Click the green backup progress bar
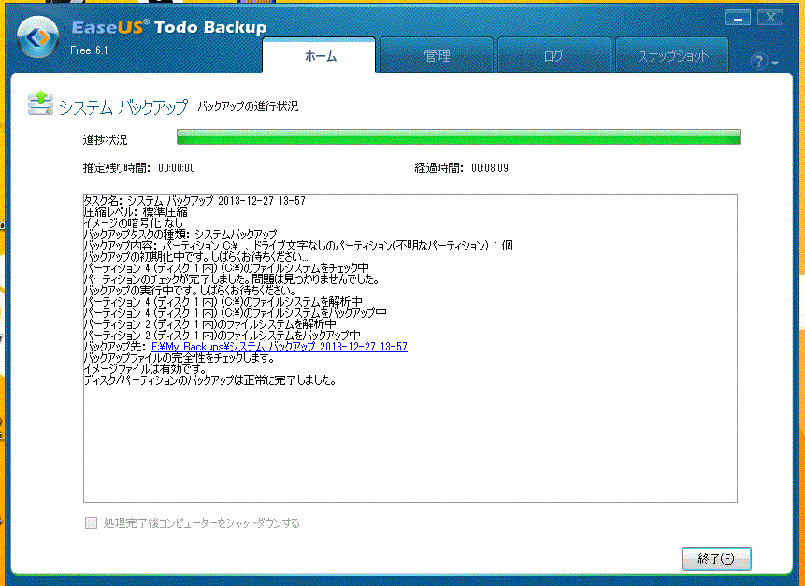This screenshot has width=805, height=586. (x=458, y=137)
